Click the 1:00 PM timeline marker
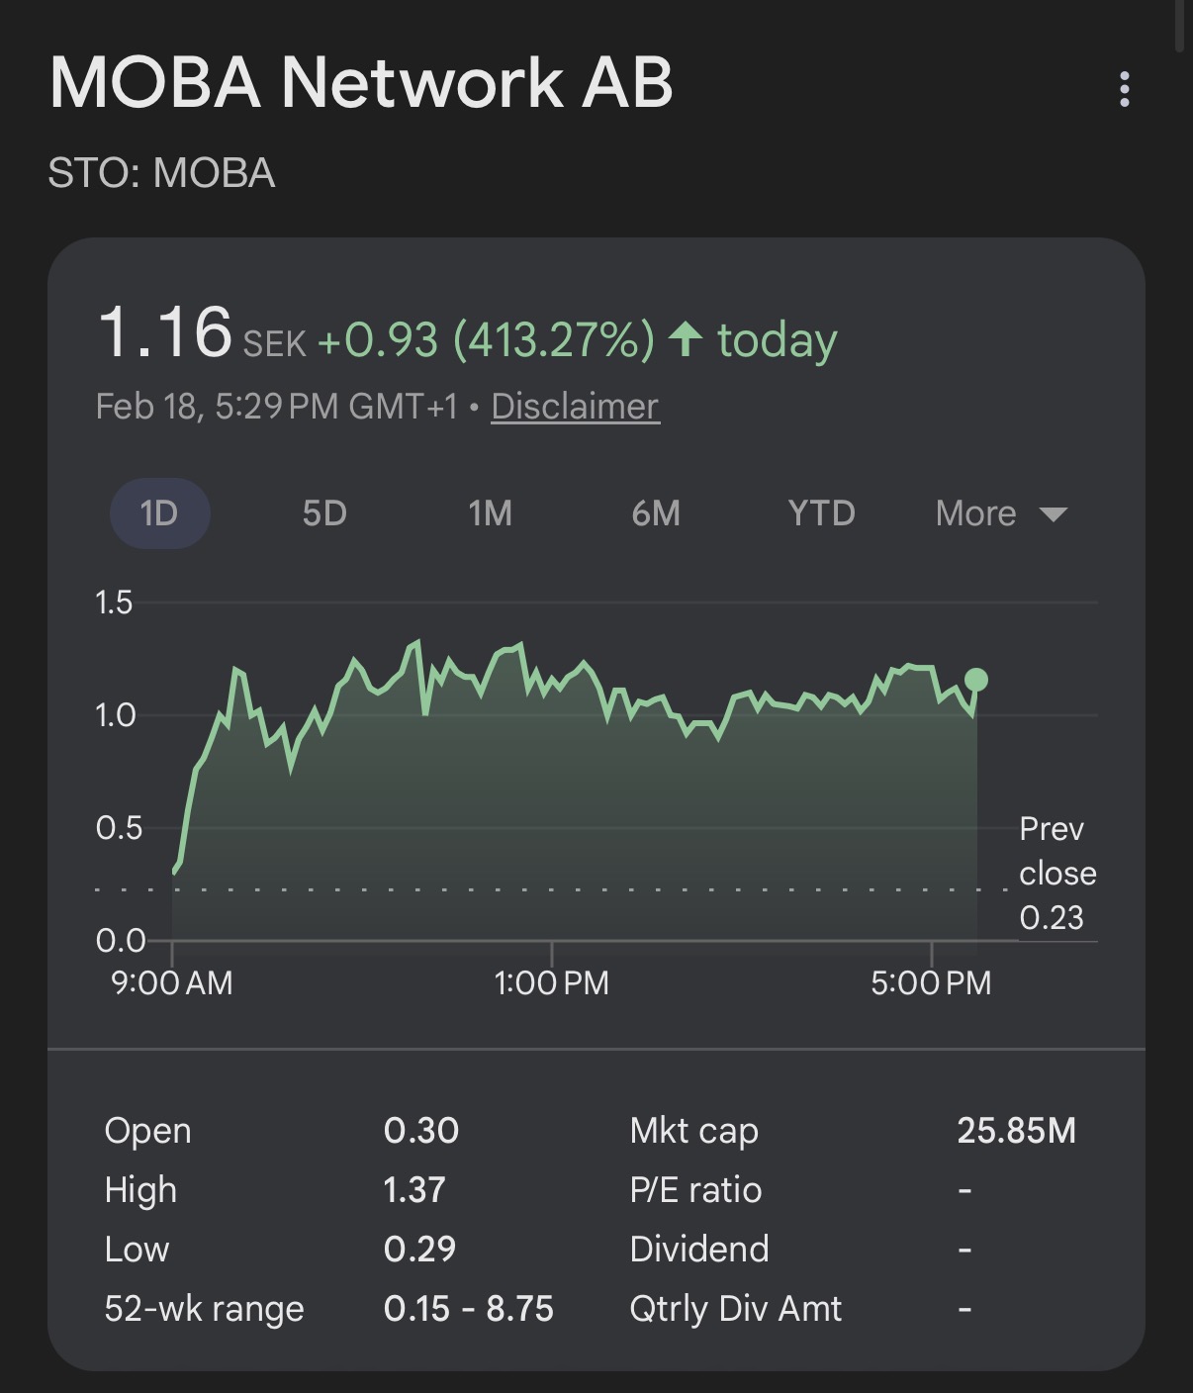 [x=551, y=982]
